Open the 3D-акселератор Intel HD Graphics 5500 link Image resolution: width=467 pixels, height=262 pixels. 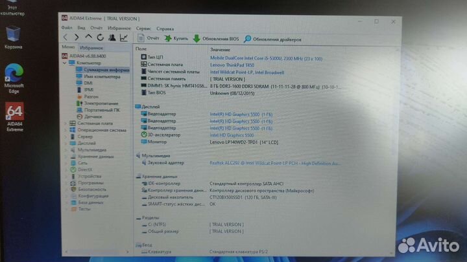(232, 135)
